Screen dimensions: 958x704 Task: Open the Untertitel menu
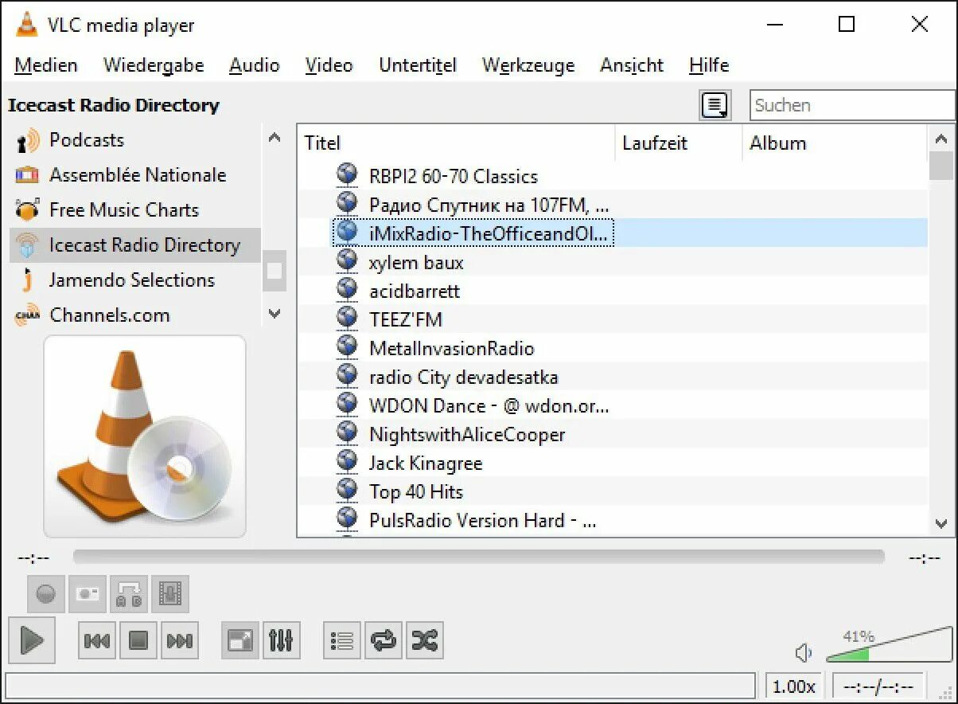coord(418,65)
